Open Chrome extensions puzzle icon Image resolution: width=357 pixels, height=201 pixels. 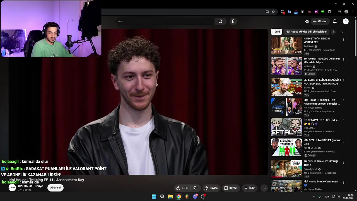(330, 12)
